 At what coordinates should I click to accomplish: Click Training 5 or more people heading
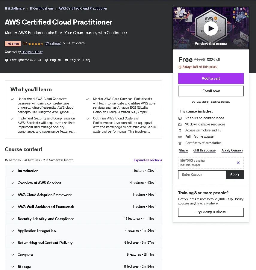[x=203, y=193]
